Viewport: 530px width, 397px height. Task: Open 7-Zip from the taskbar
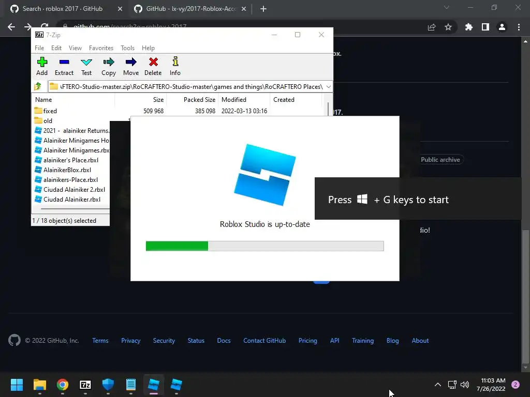85,385
